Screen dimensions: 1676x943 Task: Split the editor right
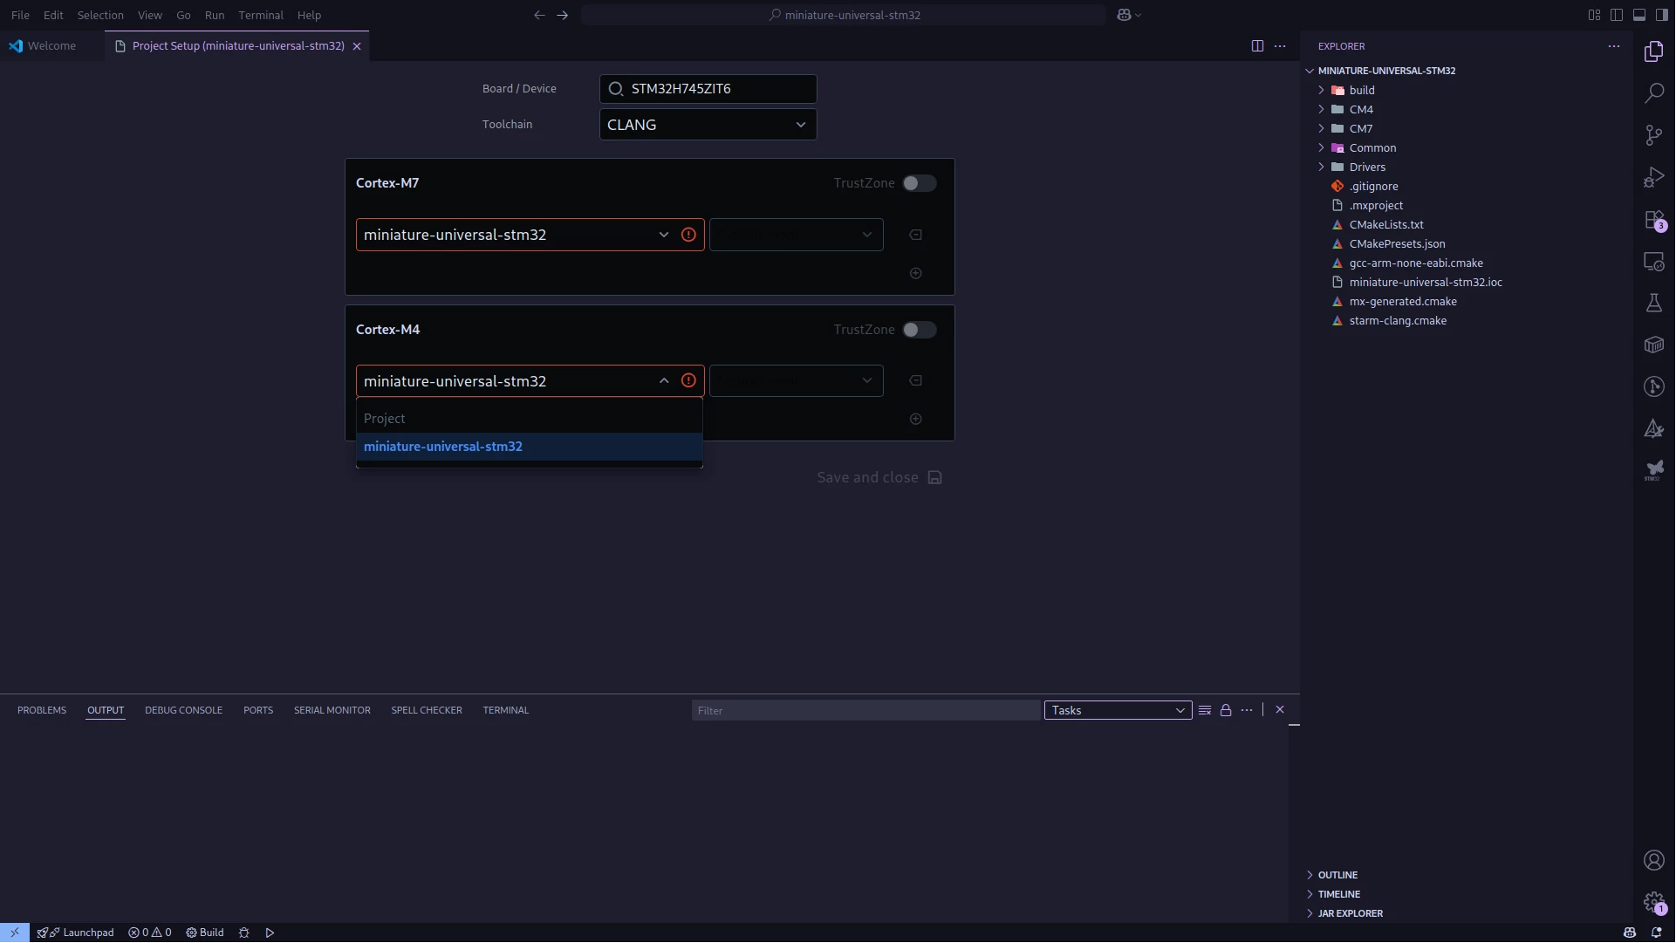[1257, 46]
